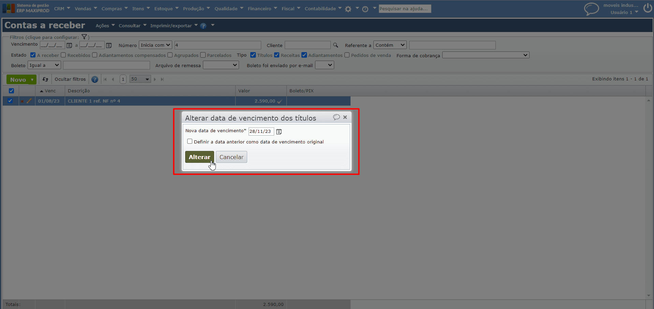Sort by the Venc column header
The width and height of the screenshot is (654, 309).
[50, 91]
